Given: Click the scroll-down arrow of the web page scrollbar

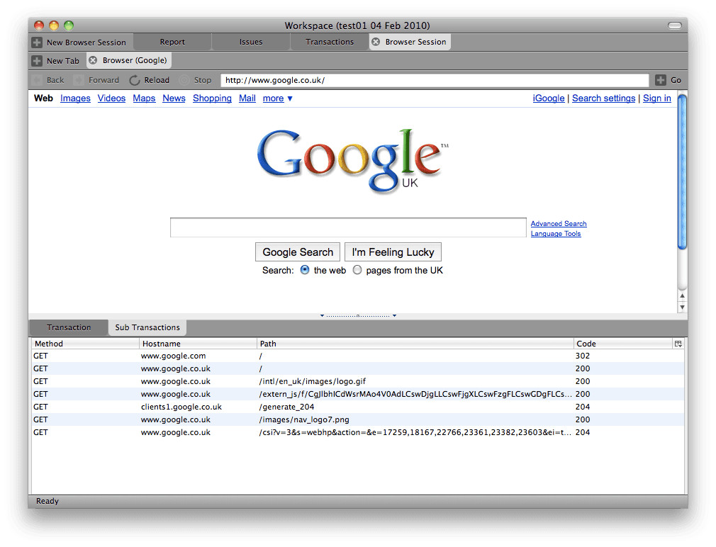Looking at the screenshot, I should coord(682,307).
